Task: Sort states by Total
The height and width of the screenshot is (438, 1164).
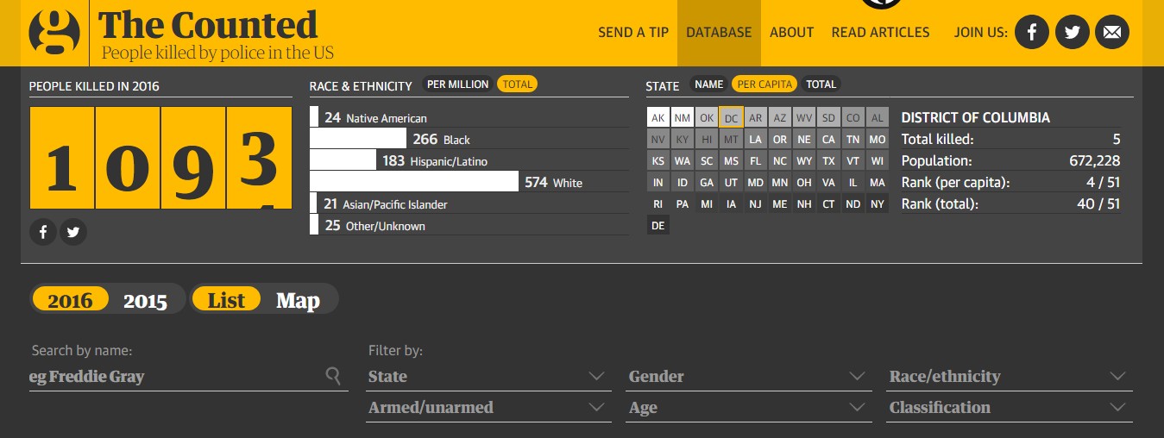Action: click(821, 84)
